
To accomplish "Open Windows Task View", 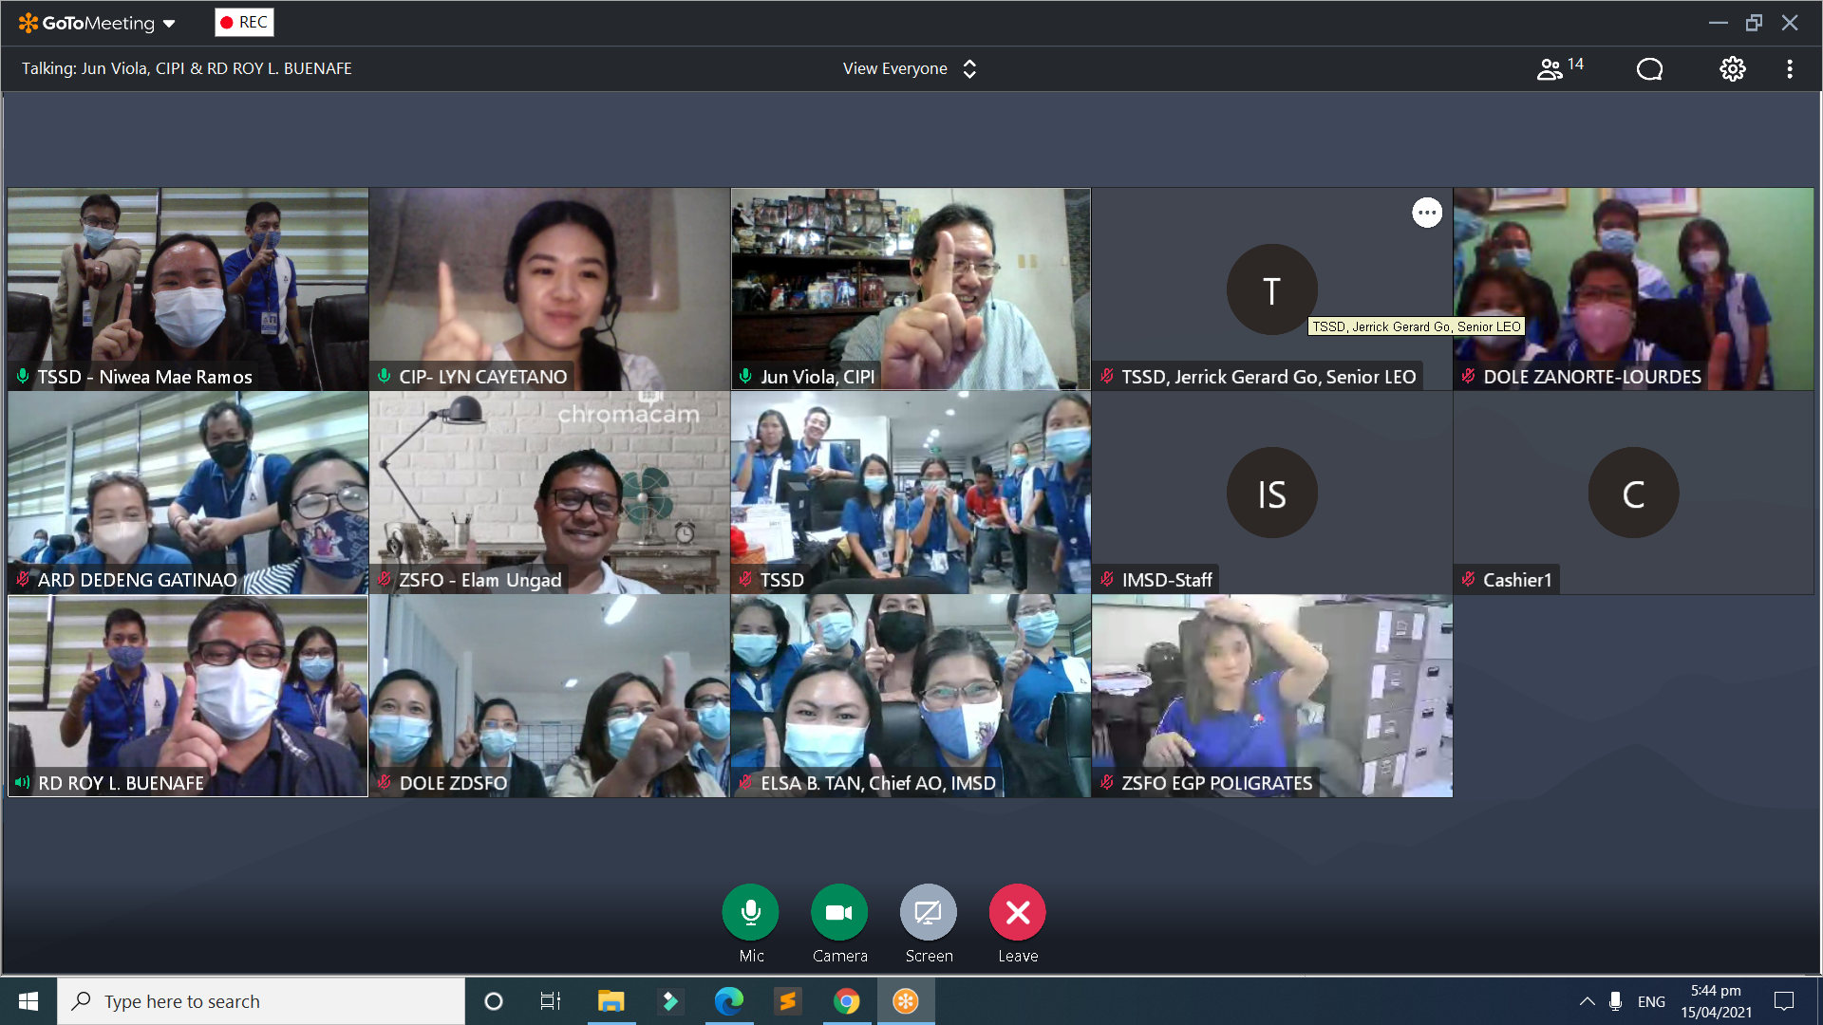I will pyautogui.click(x=551, y=1001).
